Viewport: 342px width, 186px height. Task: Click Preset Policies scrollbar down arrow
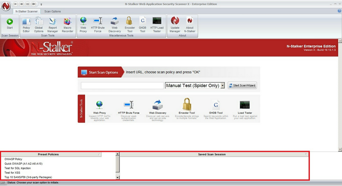click(117, 177)
